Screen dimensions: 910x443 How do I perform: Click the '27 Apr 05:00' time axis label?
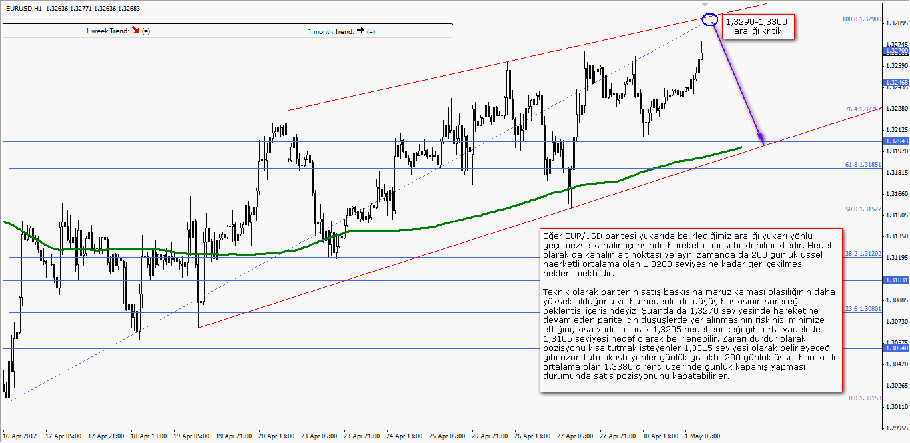(x=575, y=436)
